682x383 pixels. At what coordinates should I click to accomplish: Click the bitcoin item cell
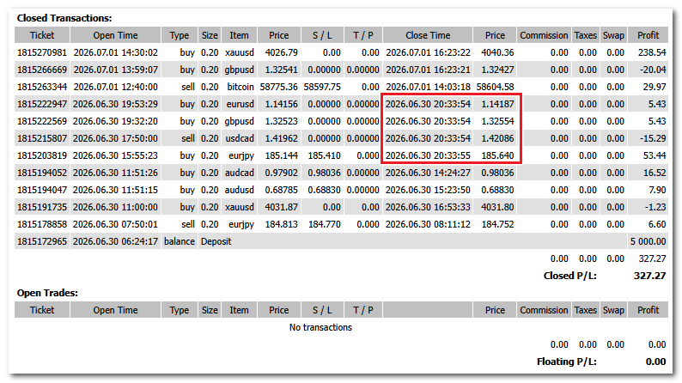coord(241,87)
